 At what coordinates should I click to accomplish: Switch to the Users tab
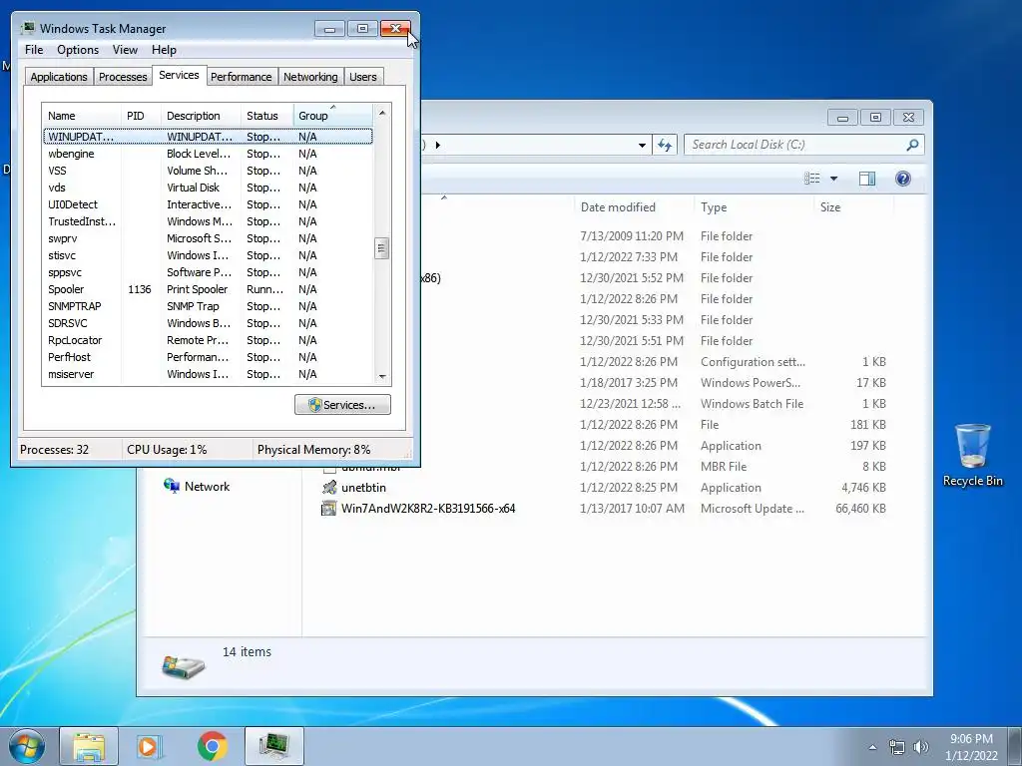pos(363,77)
